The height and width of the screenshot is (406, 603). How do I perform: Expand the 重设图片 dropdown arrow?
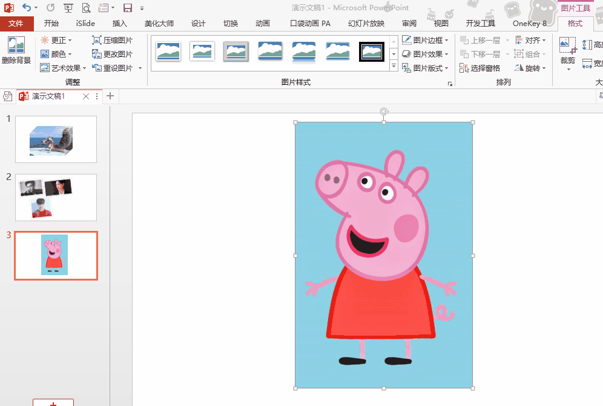point(140,68)
